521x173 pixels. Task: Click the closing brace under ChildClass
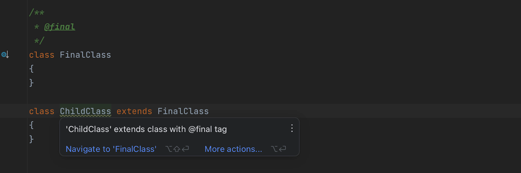point(32,139)
